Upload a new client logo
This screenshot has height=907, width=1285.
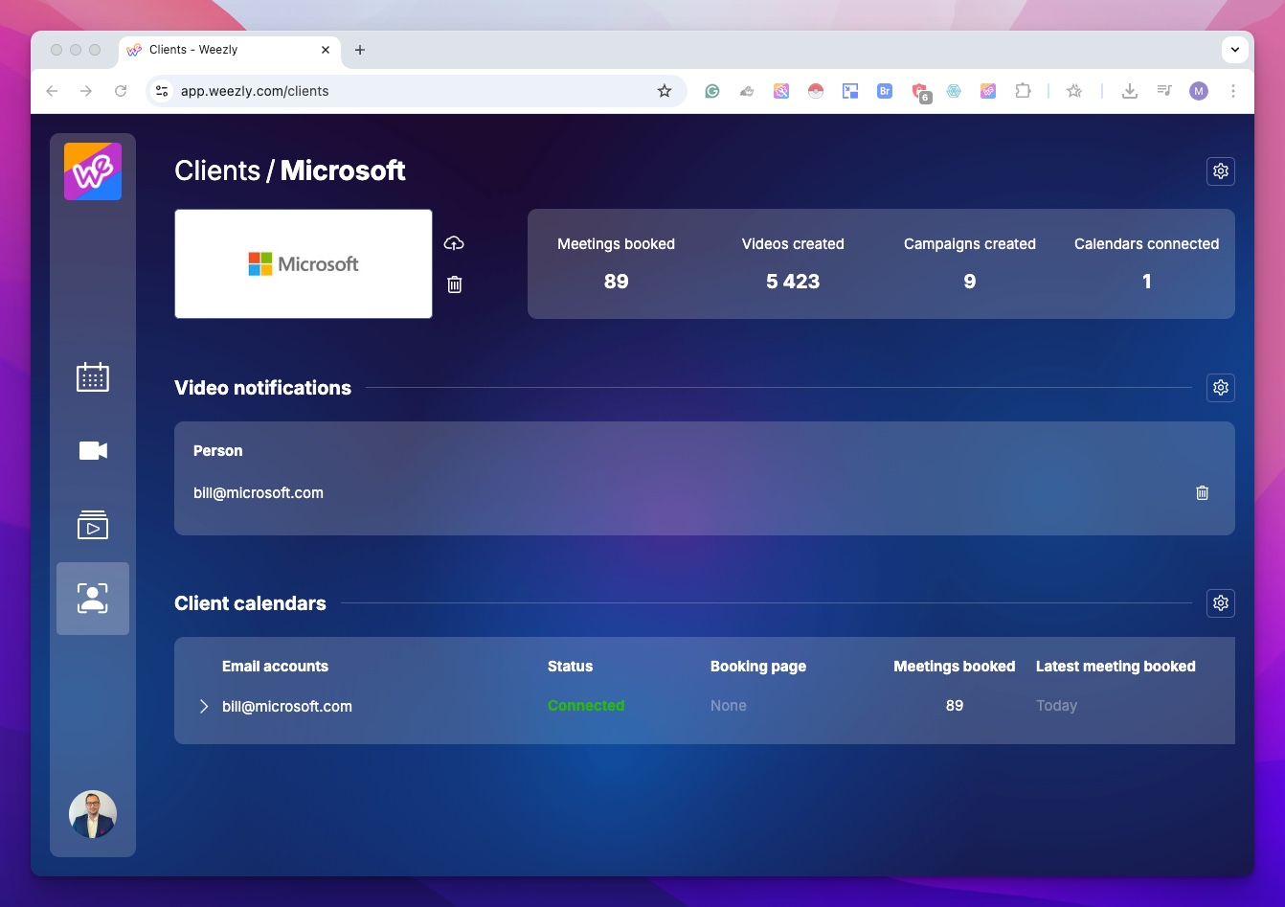[454, 243]
